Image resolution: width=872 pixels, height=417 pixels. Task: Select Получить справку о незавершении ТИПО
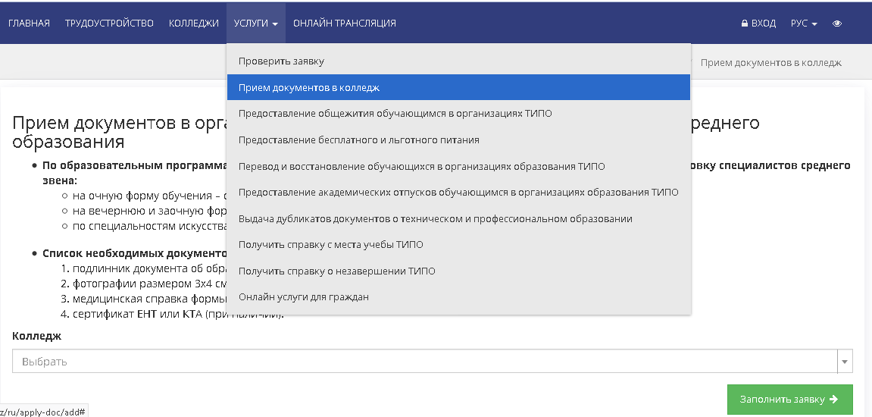(336, 271)
